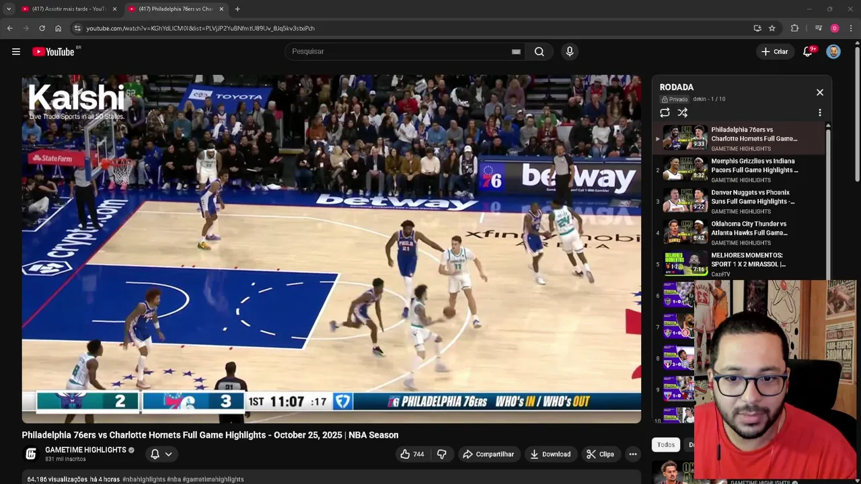
Task: Bookmark this page with the star
Action: [772, 28]
